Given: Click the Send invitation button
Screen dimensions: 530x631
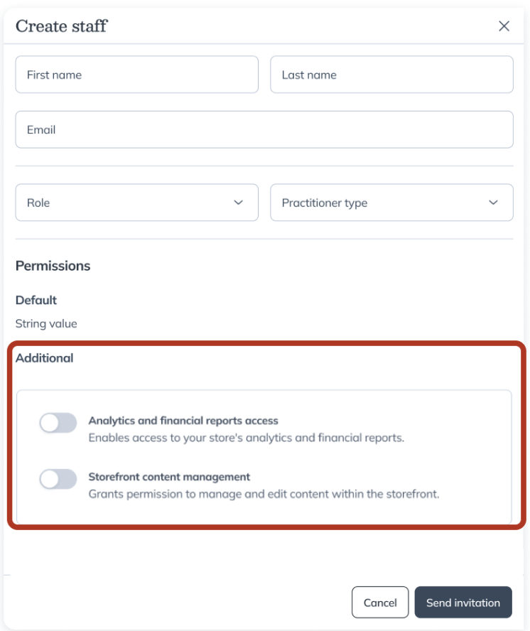Looking at the screenshot, I should tap(463, 603).
